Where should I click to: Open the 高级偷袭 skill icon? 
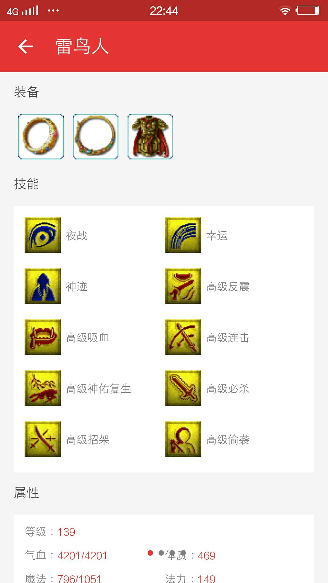183,439
